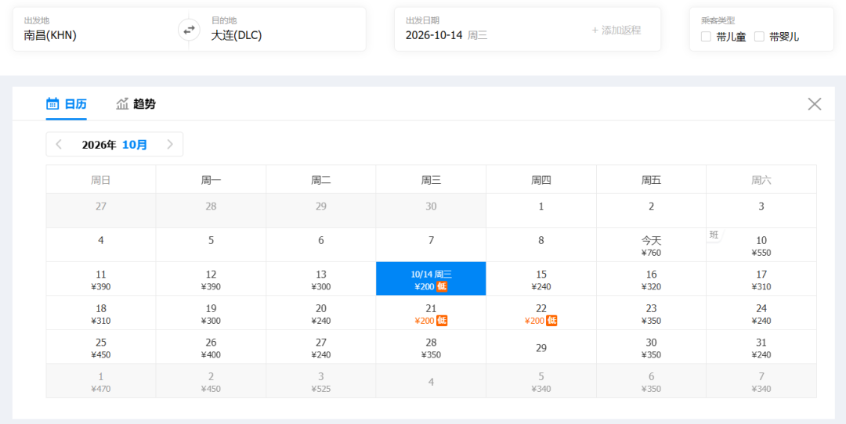Select October 26 priced ¥400

211,347
